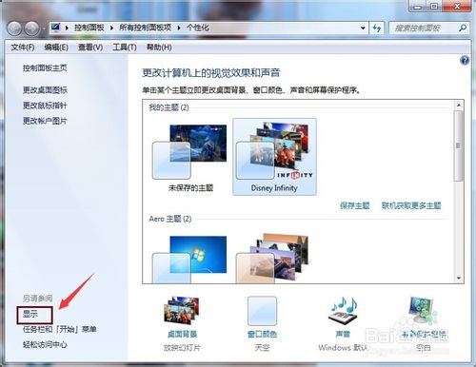Click theme list scrollbar down arrow
Image resolution: width=476 pixels, height=367 pixels.
tap(459, 278)
